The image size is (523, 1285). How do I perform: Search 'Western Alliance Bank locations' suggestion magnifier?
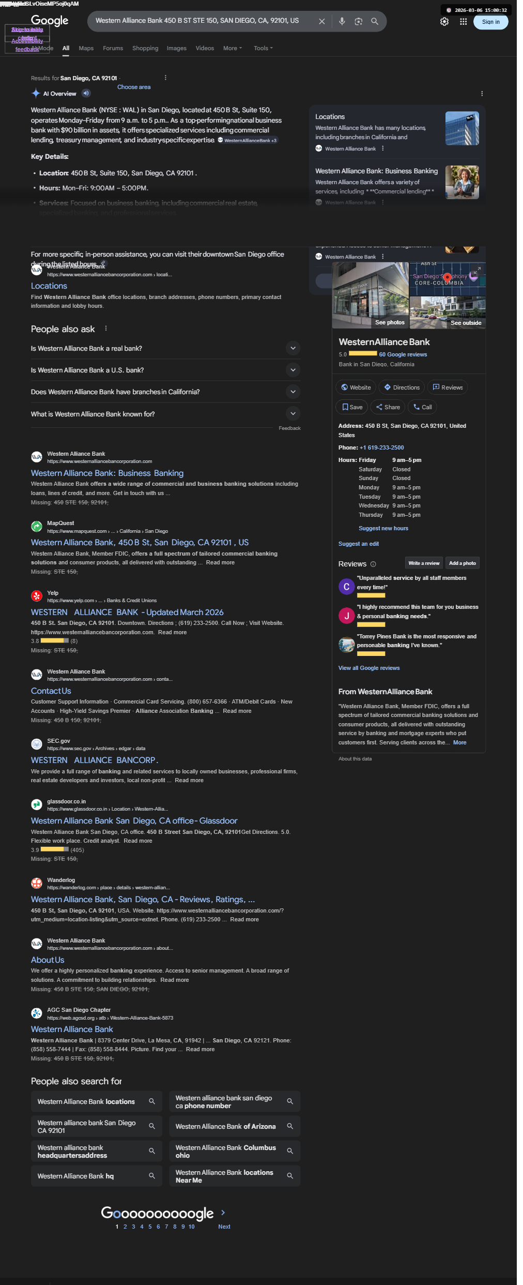coord(152,1101)
